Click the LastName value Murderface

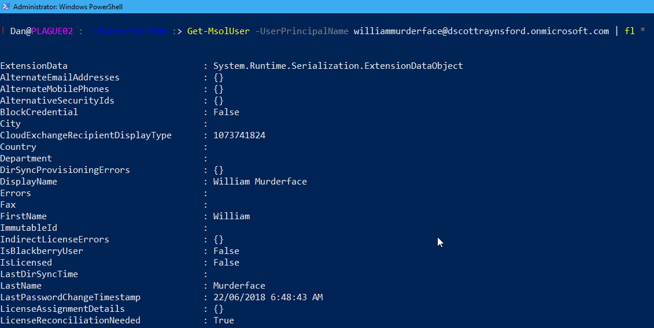(239, 285)
